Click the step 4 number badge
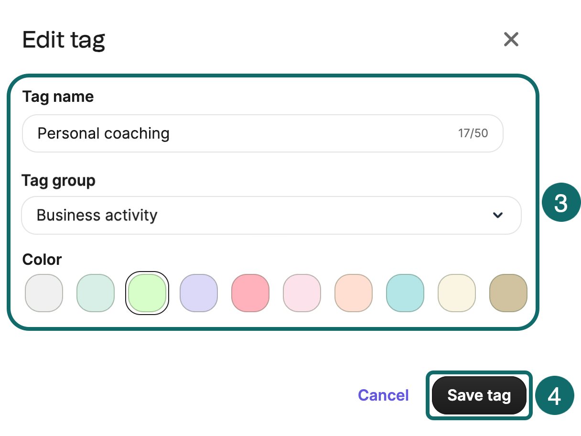The width and height of the screenshot is (581, 436). [554, 396]
